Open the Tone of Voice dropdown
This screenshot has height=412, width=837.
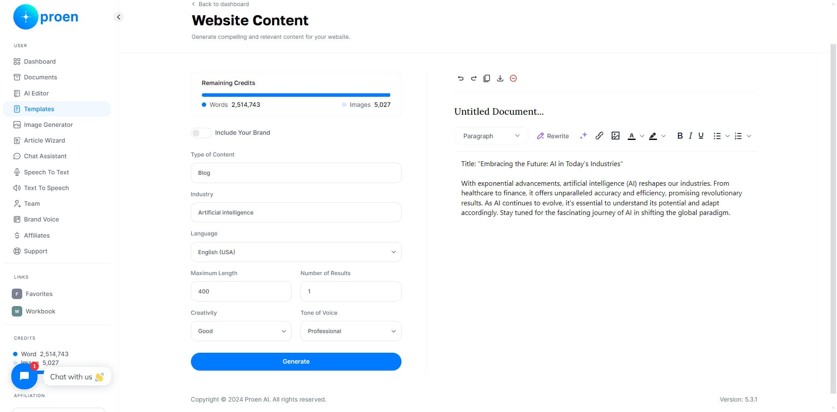pyautogui.click(x=350, y=331)
